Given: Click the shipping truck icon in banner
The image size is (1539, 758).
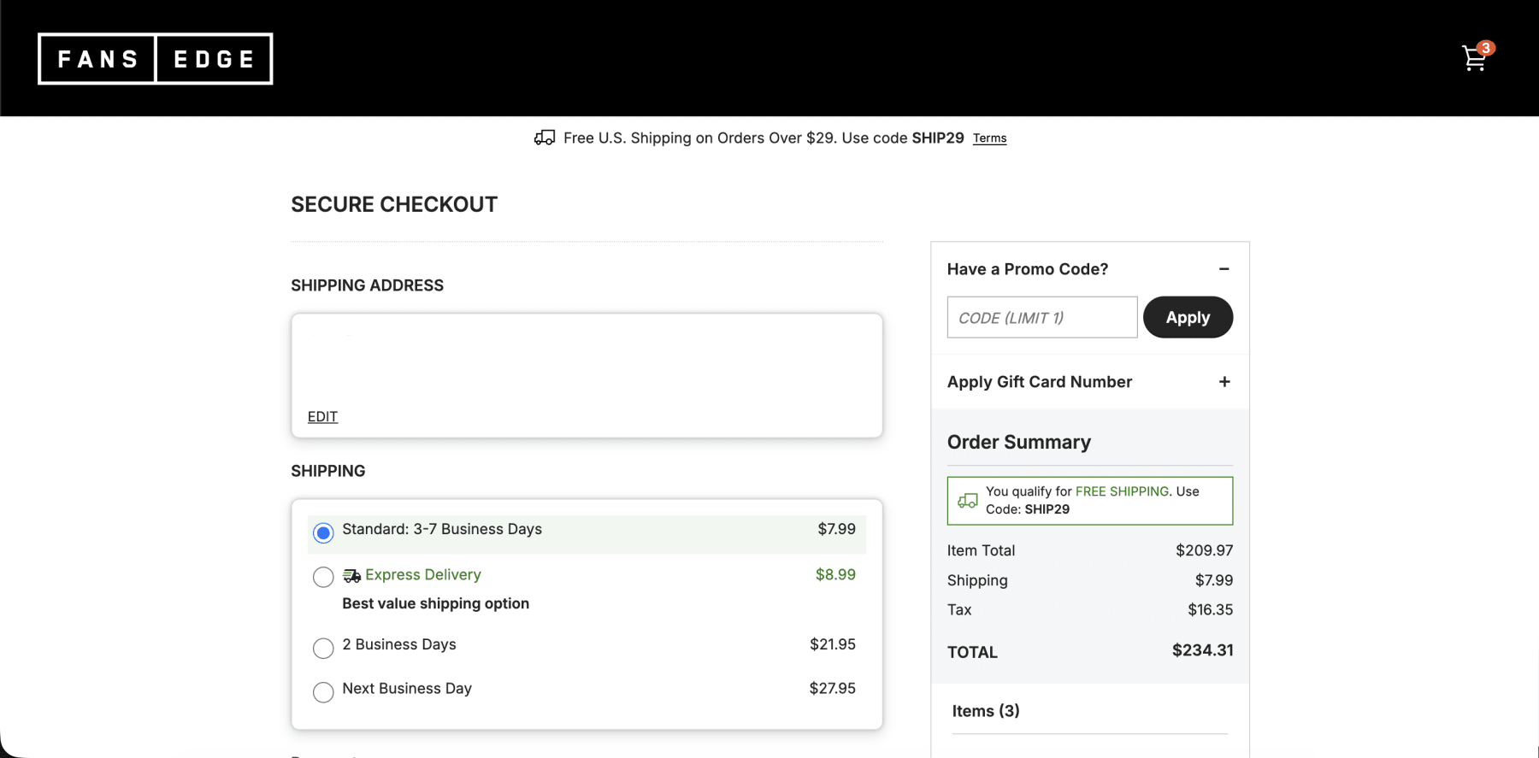Looking at the screenshot, I should [545, 138].
